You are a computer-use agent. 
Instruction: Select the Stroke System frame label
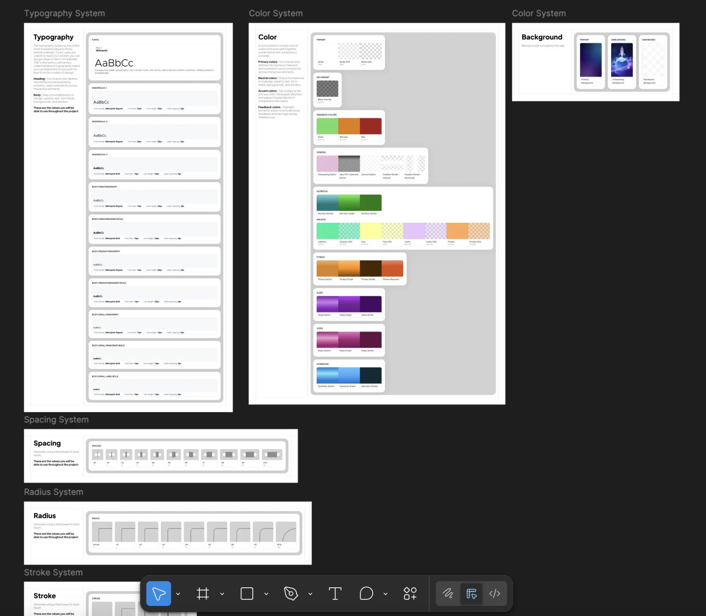click(53, 572)
